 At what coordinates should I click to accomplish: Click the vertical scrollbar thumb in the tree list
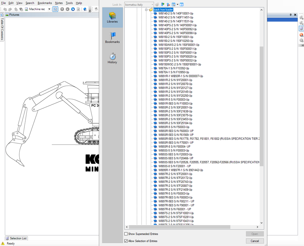pyautogui.click(x=262, y=106)
